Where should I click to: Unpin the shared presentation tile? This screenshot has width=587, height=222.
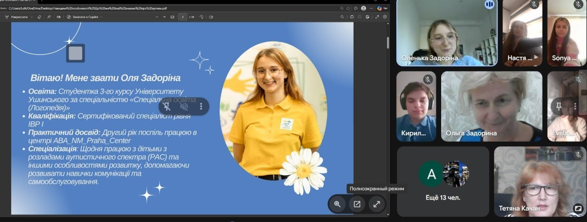pyautogui.click(x=167, y=106)
